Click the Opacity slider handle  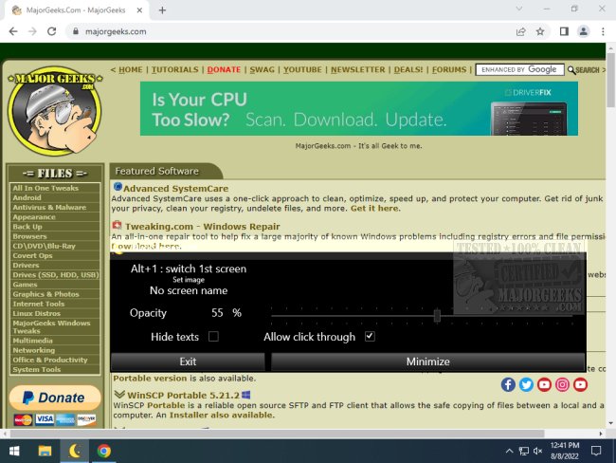tap(437, 315)
